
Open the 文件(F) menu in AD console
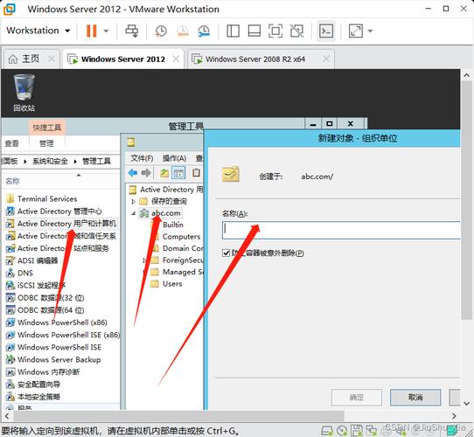(x=142, y=158)
